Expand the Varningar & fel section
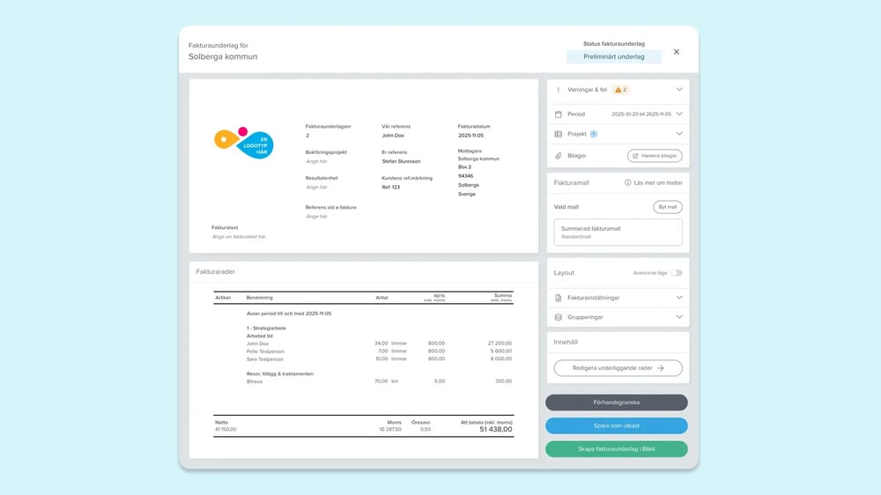Viewport: 881px width, 495px height. point(679,90)
